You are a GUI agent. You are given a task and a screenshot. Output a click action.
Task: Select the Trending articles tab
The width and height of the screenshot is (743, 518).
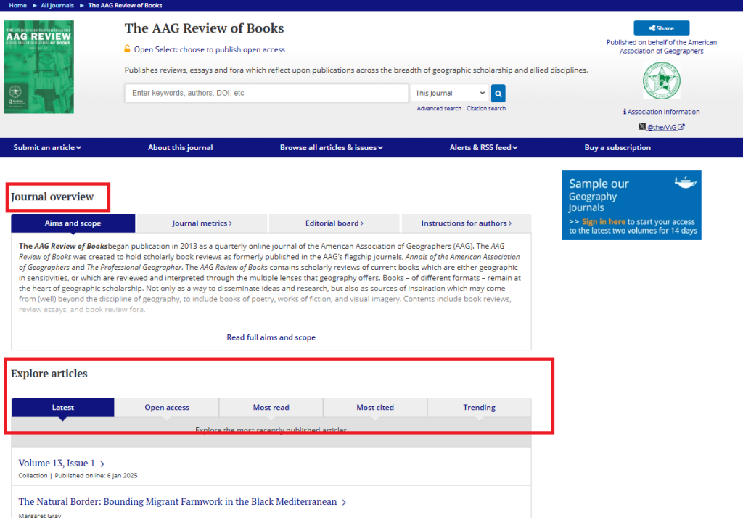[x=479, y=408]
